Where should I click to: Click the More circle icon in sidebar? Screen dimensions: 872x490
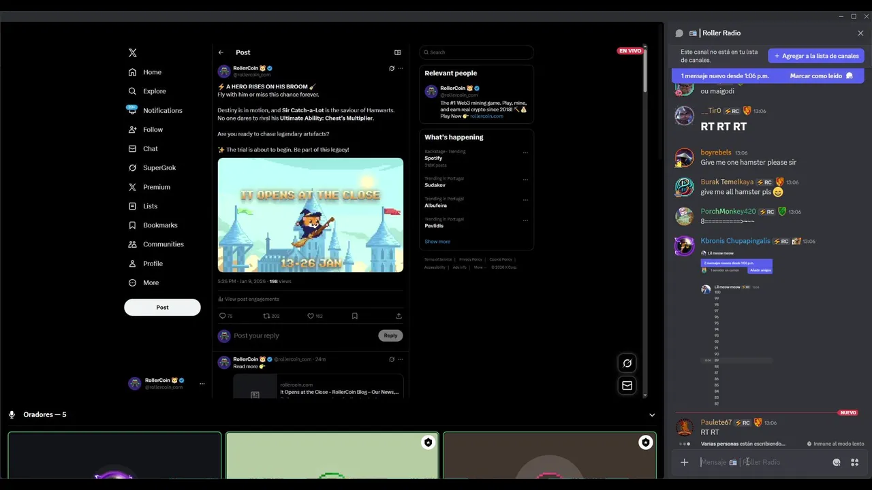(x=132, y=282)
